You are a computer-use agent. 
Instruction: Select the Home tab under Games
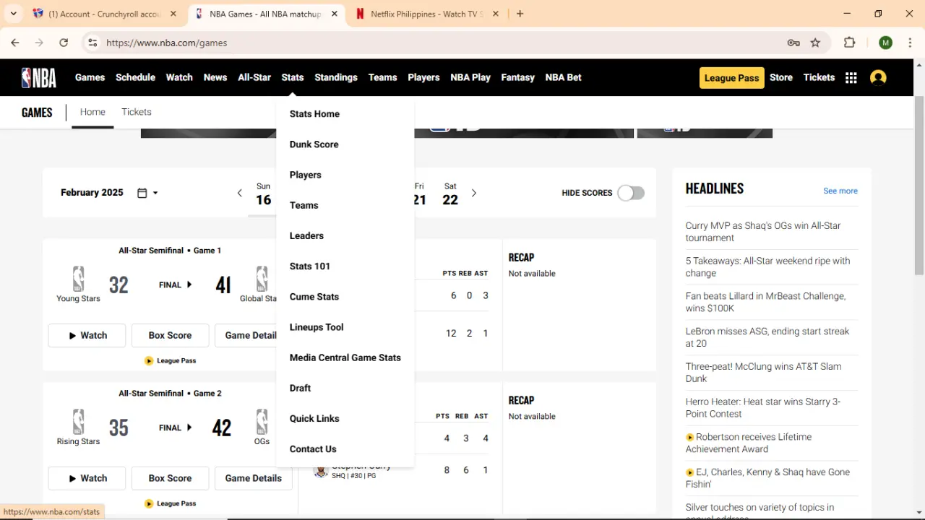click(92, 112)
